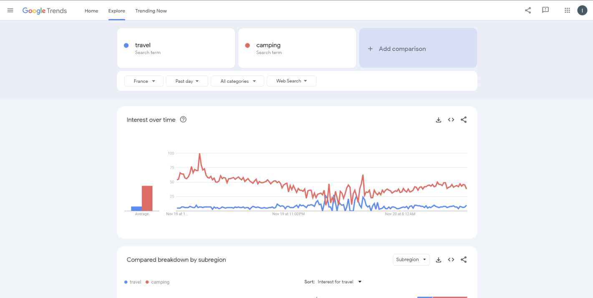Image resolution: width=593 pixels, height=298 pixels.
Task: Expand the France region dropdown
Action: point(144,81)
